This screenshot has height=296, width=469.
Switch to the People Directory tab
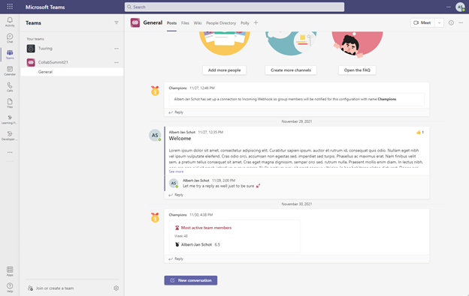221,23
